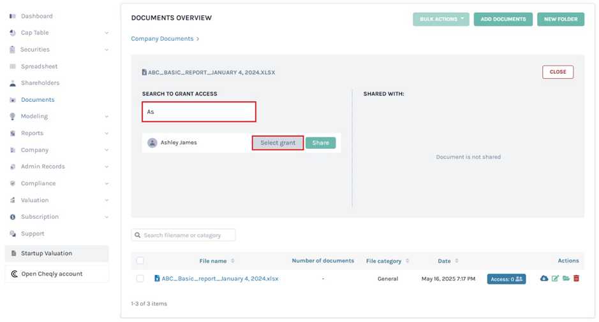
Task: Click the Shareholders person icon in sidebar
Action: pos(13,83)
